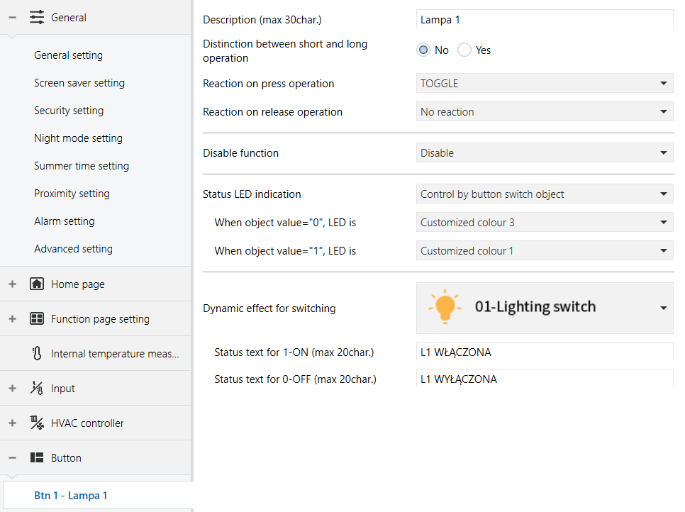Click the HVAC controller icon
The width and height of the screenshot is (685, 512).
[x=37, y=423]
